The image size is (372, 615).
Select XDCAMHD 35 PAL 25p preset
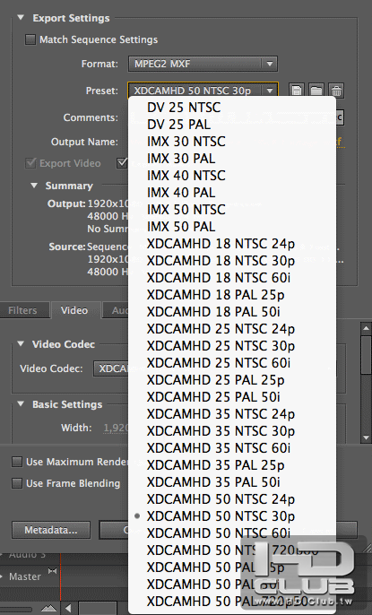click(232, 465)
